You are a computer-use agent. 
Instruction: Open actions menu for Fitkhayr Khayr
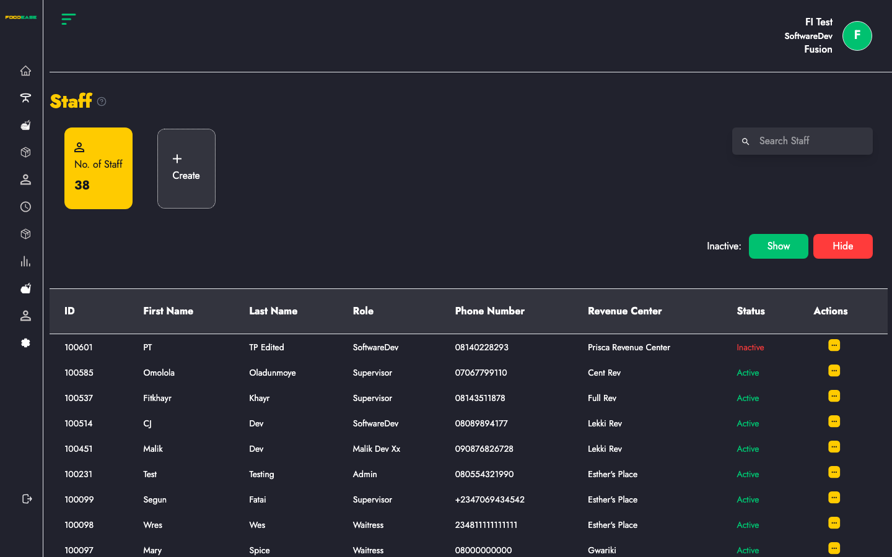pyautogui.click(x=834, y=396)
